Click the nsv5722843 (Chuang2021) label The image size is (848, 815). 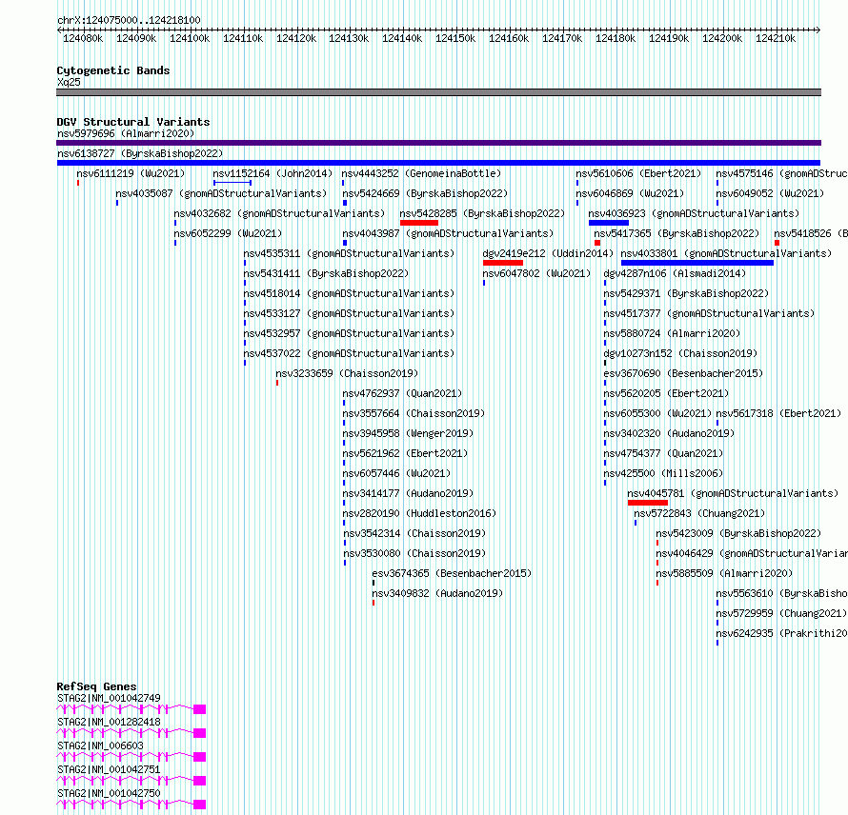[699, 513]
